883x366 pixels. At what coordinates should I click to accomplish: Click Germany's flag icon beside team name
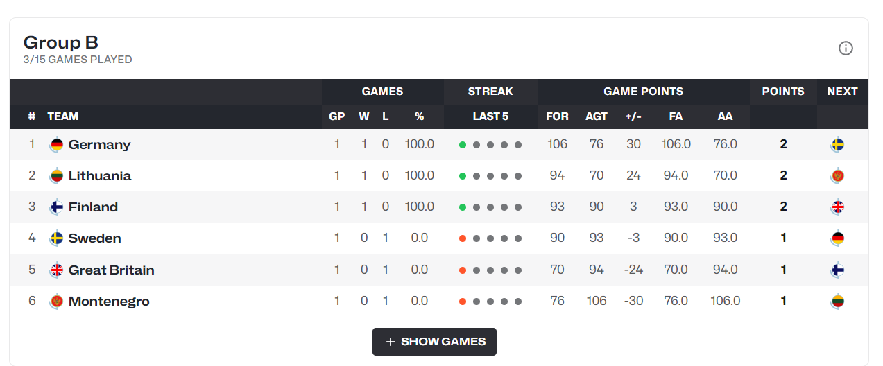pyautogui.click(x=56, y=145)
